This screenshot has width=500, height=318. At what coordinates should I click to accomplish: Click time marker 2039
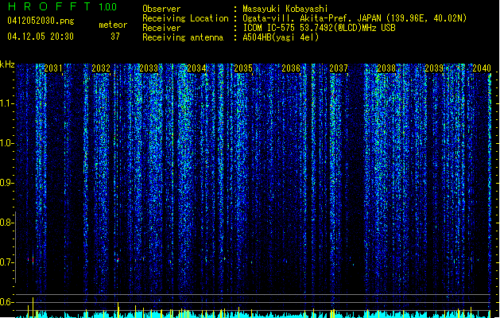coord(434,68)
